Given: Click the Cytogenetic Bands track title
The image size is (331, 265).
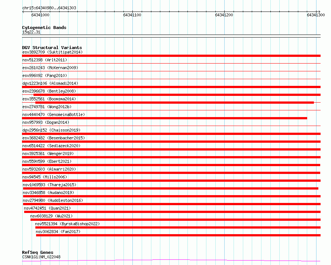Looking at the screenshot, I should [44, 28].
